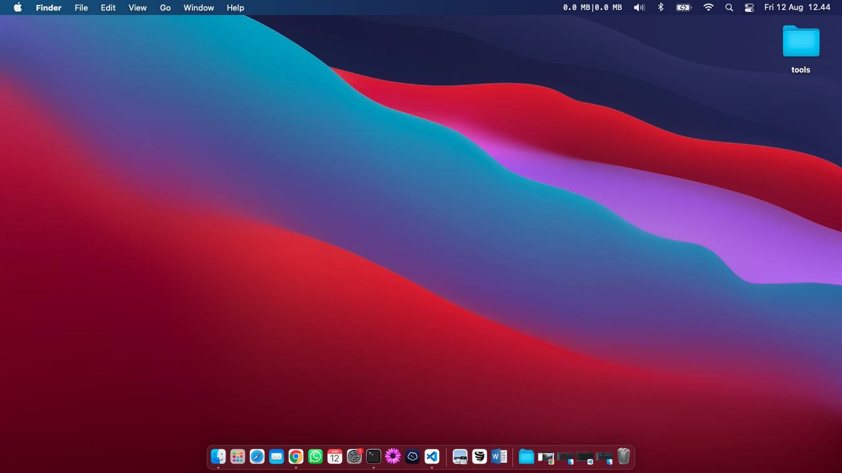Switch to Visual Studio Code in Dock
The image size is (842, 473).
[432, 457]
